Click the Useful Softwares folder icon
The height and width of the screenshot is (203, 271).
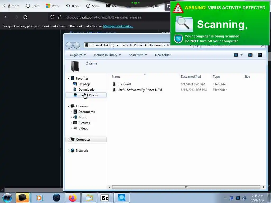pos(114,90)
